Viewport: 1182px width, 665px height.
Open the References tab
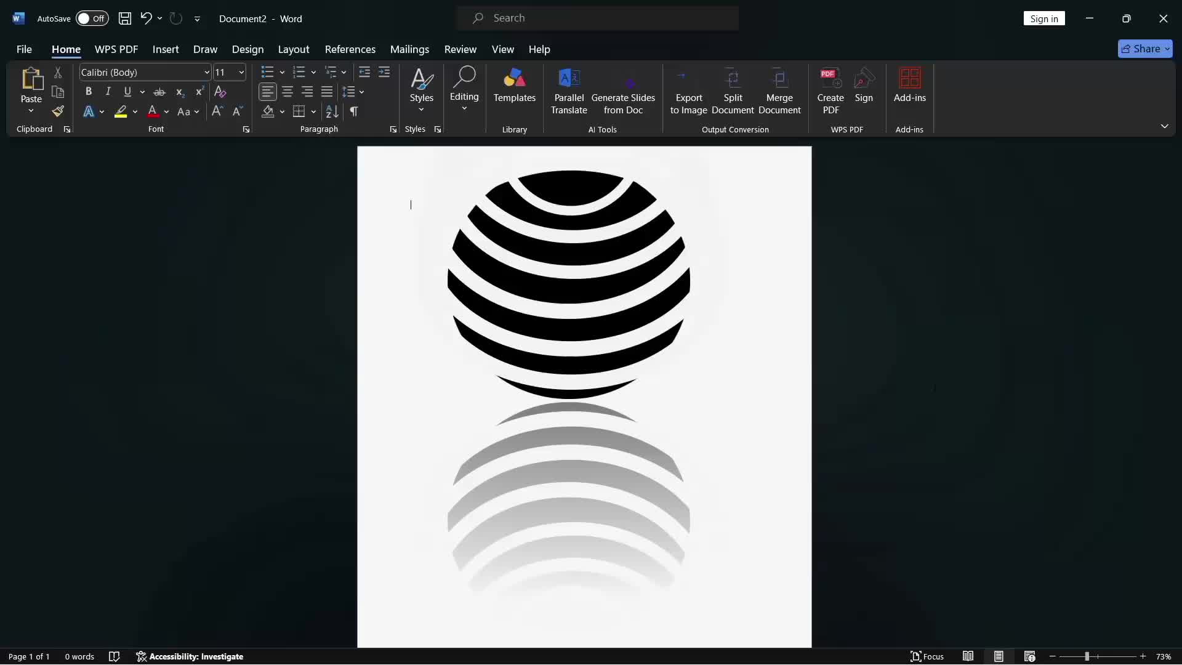350,49
